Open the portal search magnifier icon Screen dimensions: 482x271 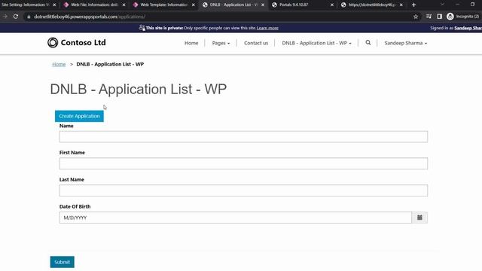click(x=368, y=43)
